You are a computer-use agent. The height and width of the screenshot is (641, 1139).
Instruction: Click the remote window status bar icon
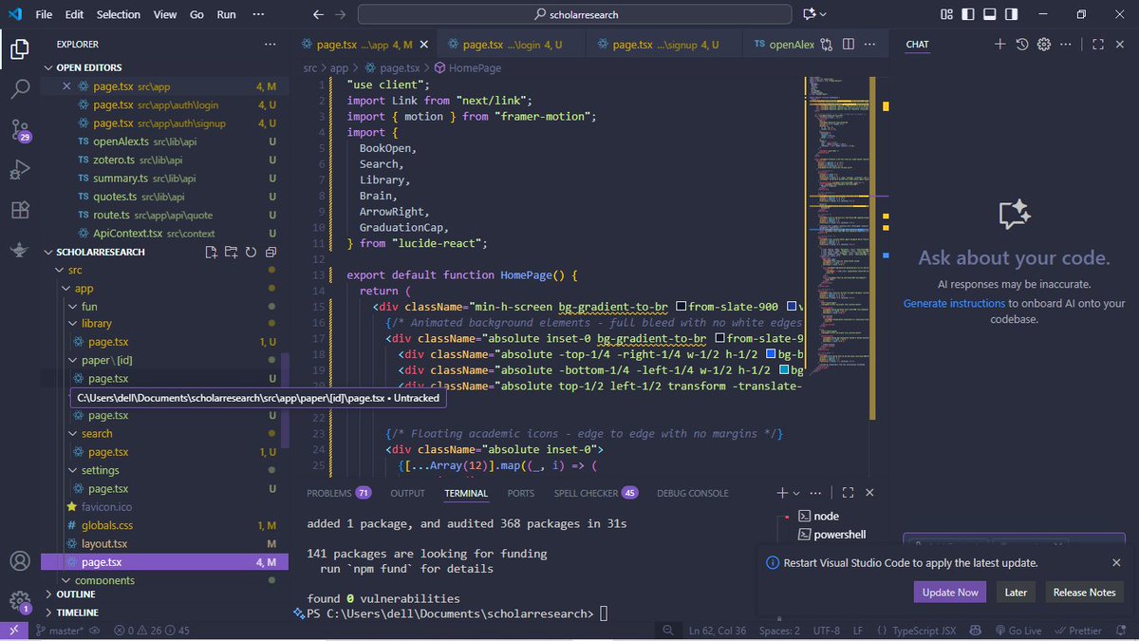click(x=15, y=631)
